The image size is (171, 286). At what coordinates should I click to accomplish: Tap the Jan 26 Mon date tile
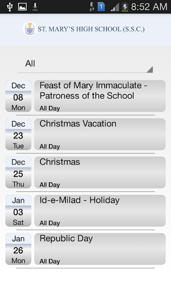18,249
